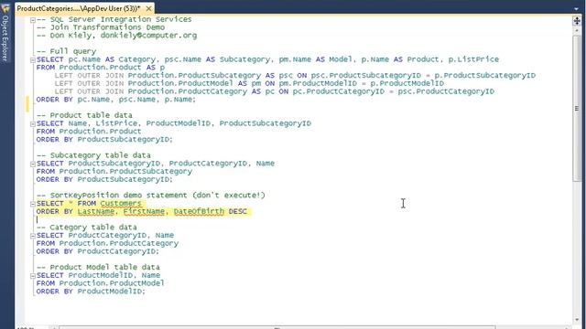
Task: Collapse the SELECT ProductModelID, Name statement
Action: click(33, 276)
